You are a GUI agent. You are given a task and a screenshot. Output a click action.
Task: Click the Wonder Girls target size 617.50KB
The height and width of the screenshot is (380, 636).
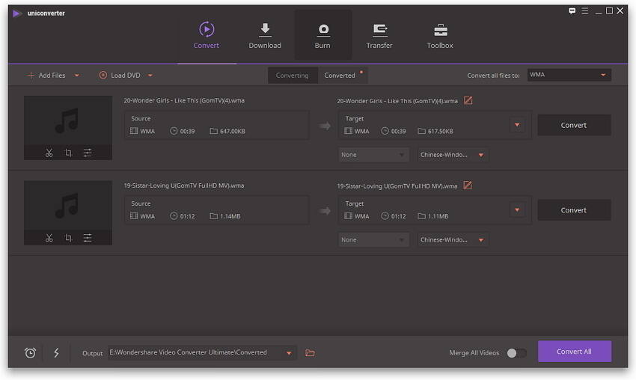[x=440, y=132]
